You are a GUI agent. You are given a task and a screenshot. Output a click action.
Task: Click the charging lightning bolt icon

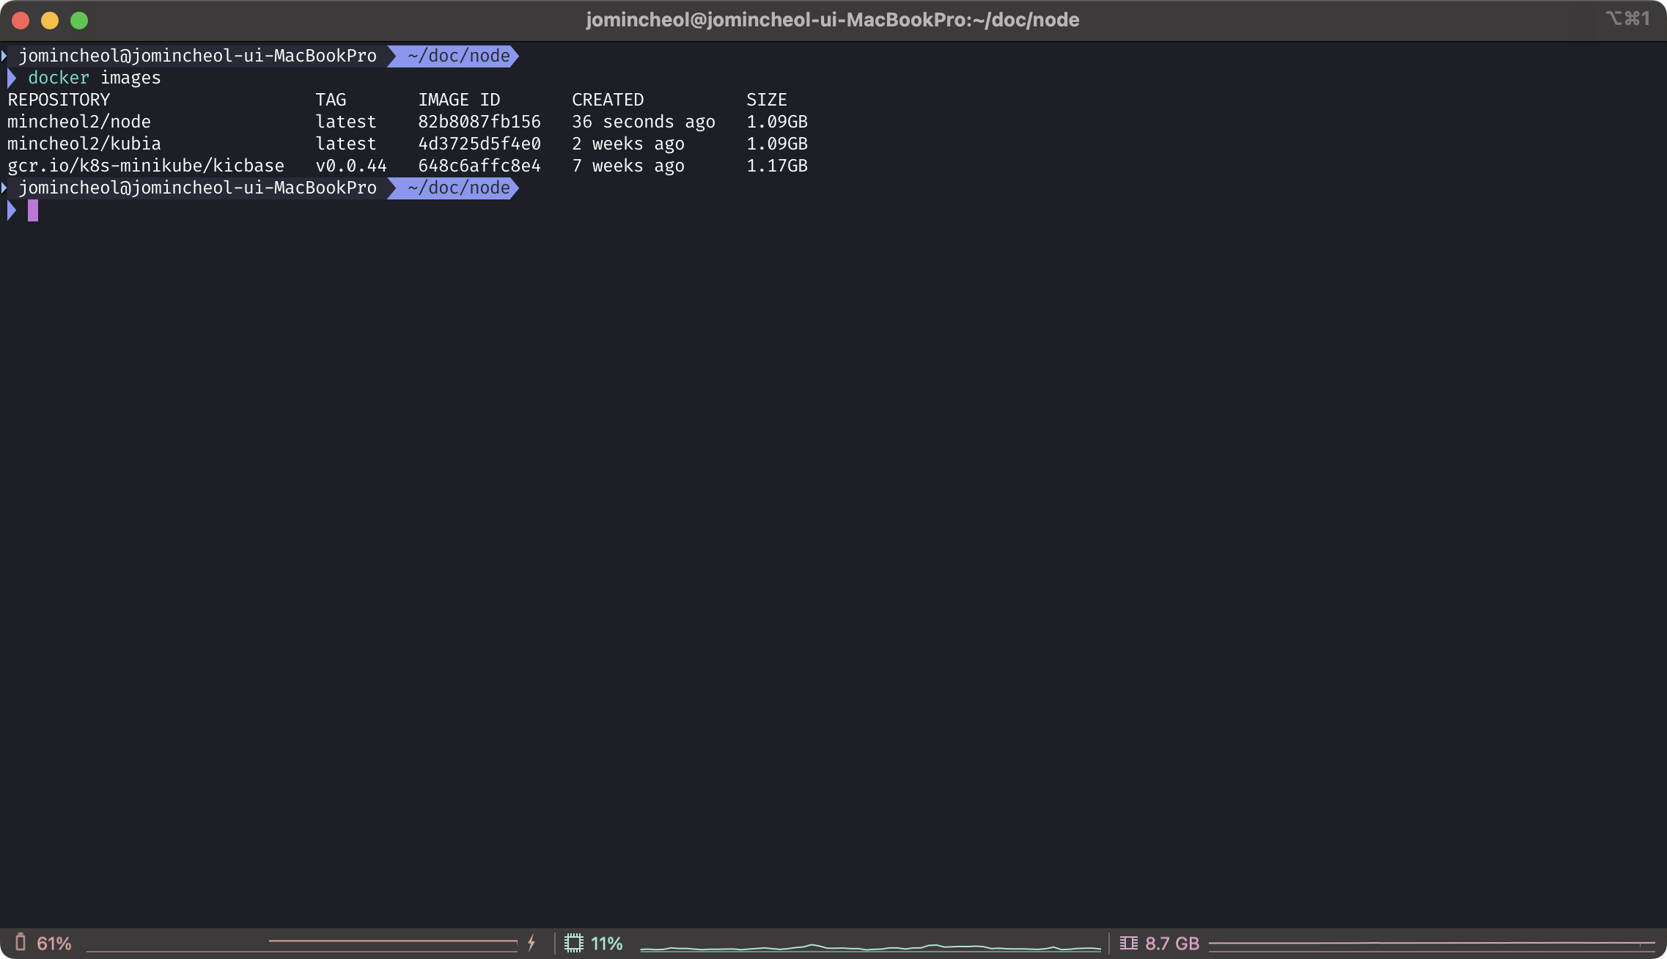pos(531,943)
